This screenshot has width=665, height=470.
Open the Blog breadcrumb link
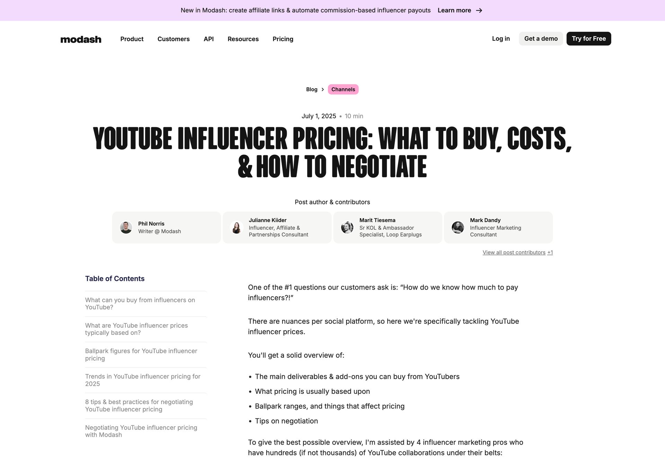click(x=311, y=89)
